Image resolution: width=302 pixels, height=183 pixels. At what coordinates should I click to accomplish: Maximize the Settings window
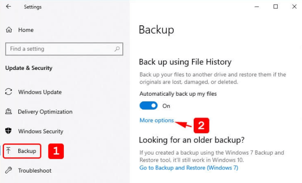tap(276, 7)
